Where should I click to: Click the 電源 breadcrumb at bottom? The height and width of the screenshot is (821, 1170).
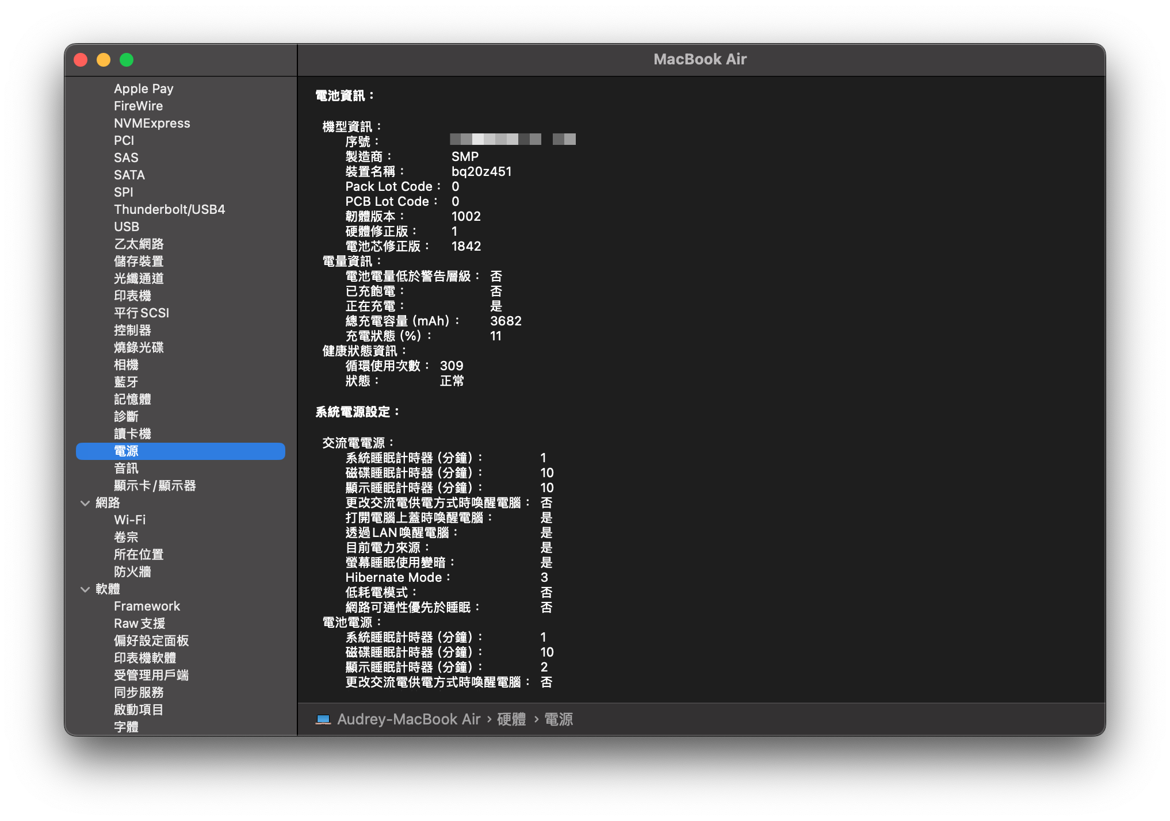pos(558,719)
